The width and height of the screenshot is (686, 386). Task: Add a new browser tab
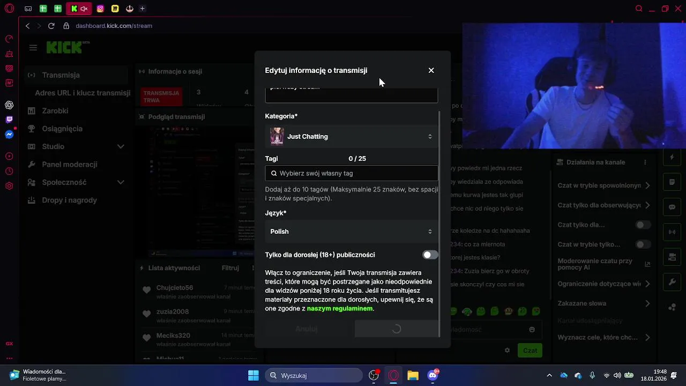click(142, 9)
